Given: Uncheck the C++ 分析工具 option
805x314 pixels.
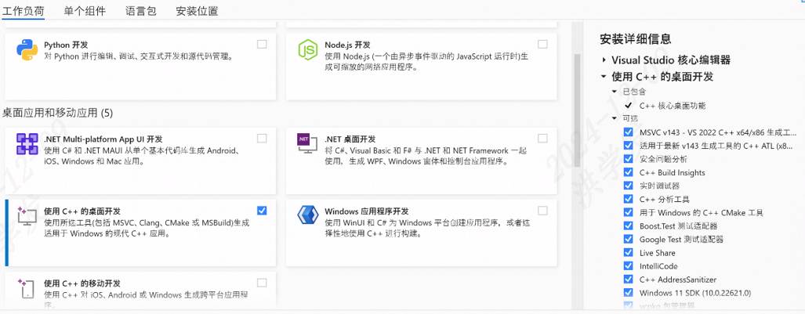Looking at the screenshot, I should pyautogui.click(x=629, y=199).
